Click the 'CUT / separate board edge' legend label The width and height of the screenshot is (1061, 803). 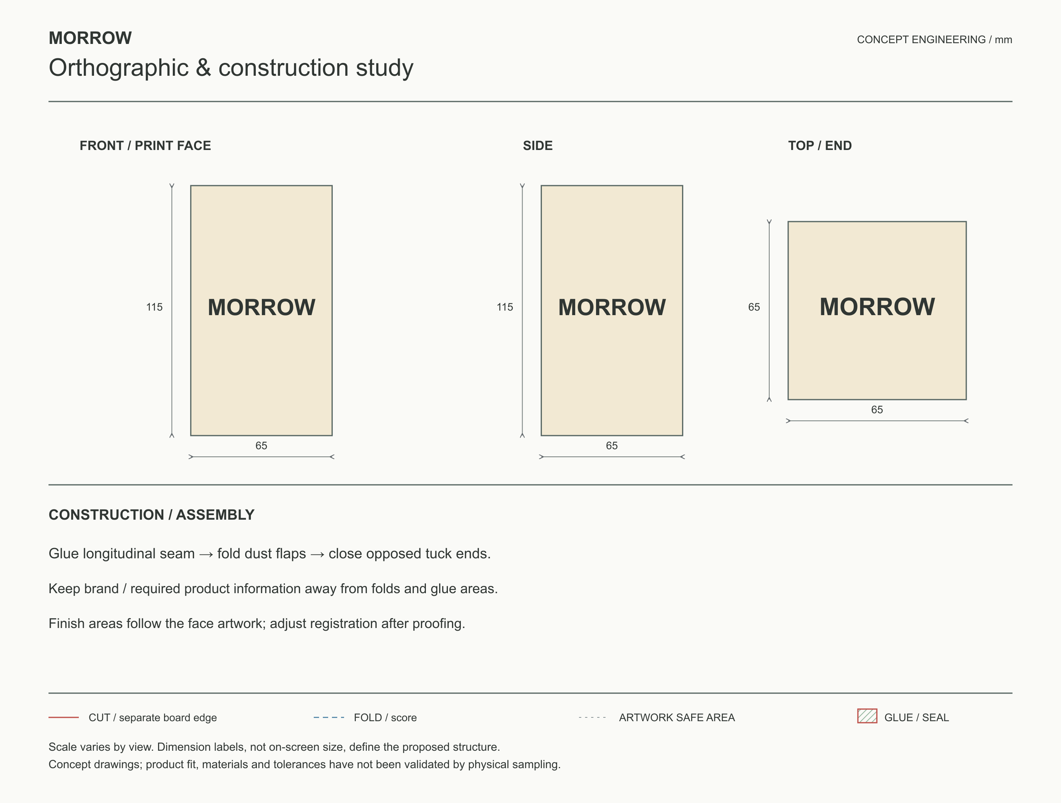(x=153, y=718)
